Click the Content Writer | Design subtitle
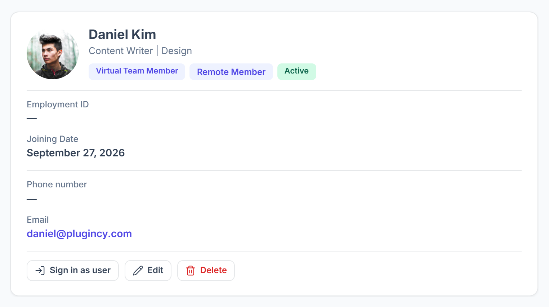The height and width of the screenshot is (307, 549). [x=140, y=51]
